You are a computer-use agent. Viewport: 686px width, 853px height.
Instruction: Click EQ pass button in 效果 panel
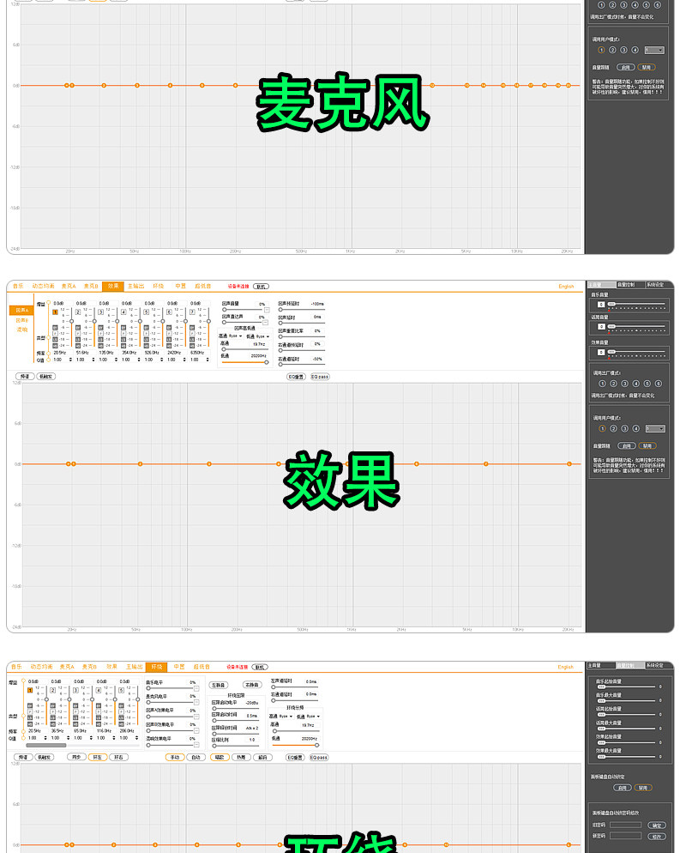click(320, 377)
